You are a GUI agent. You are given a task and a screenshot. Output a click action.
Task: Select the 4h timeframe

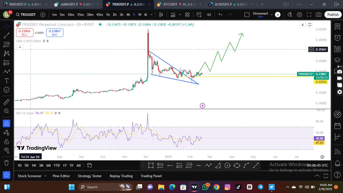[128, 15]
